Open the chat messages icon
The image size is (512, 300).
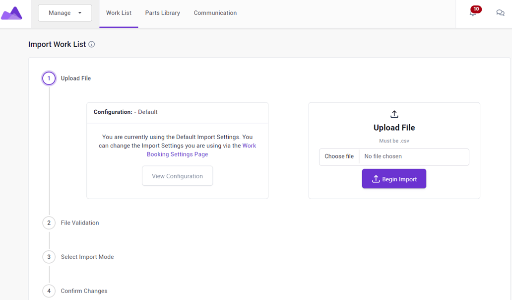pos(500,13)
